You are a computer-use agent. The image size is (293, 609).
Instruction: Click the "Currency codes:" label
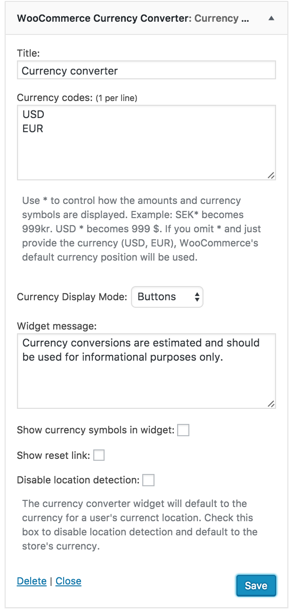[54, 98]
